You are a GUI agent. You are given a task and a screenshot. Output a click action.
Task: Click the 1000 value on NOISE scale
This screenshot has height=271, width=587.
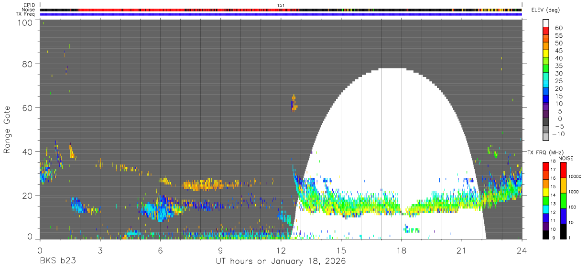coord(573,192)
